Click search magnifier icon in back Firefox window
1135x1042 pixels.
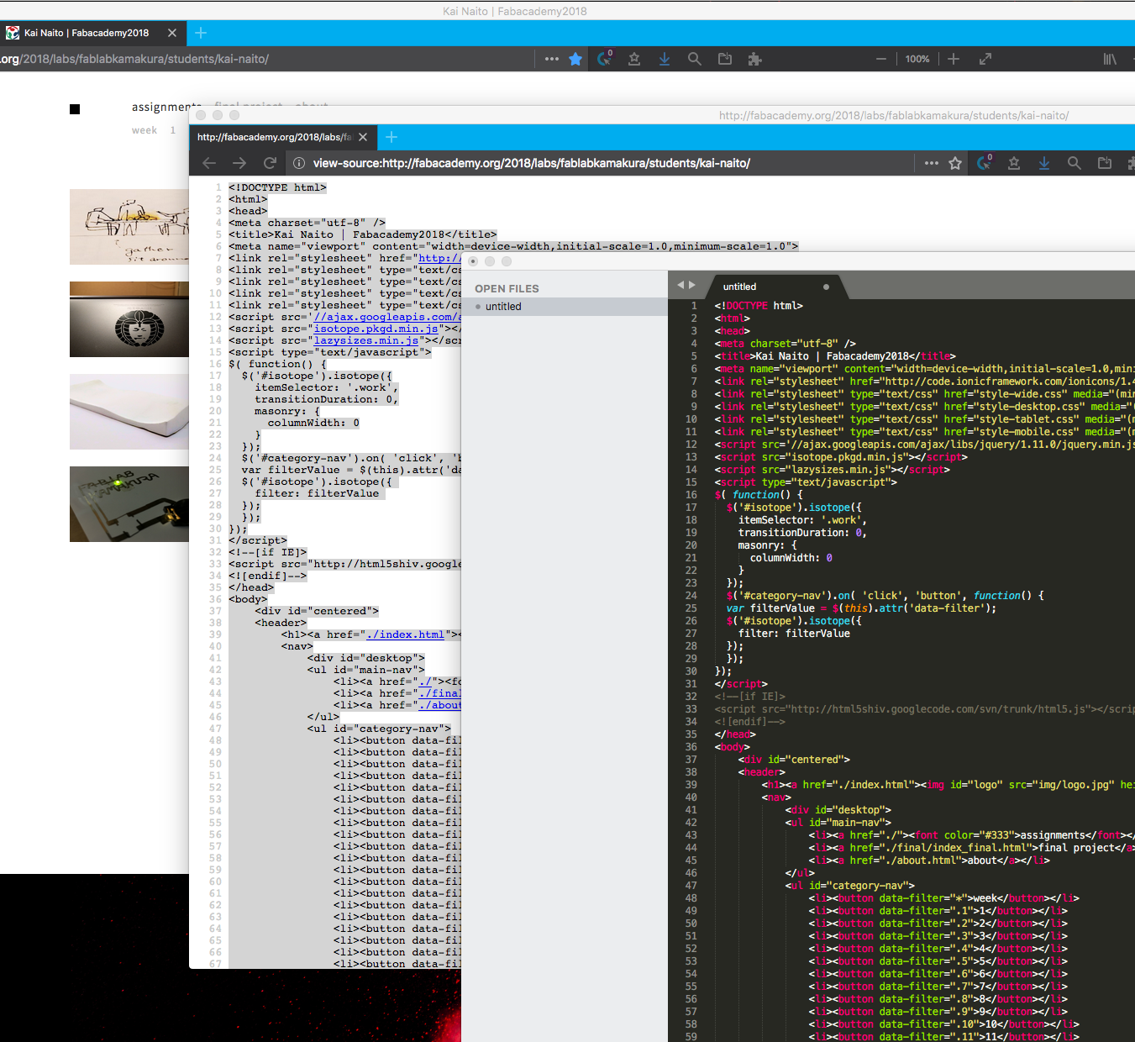coord(695,59)
